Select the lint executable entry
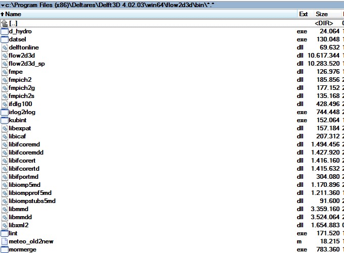 (13, 233)
